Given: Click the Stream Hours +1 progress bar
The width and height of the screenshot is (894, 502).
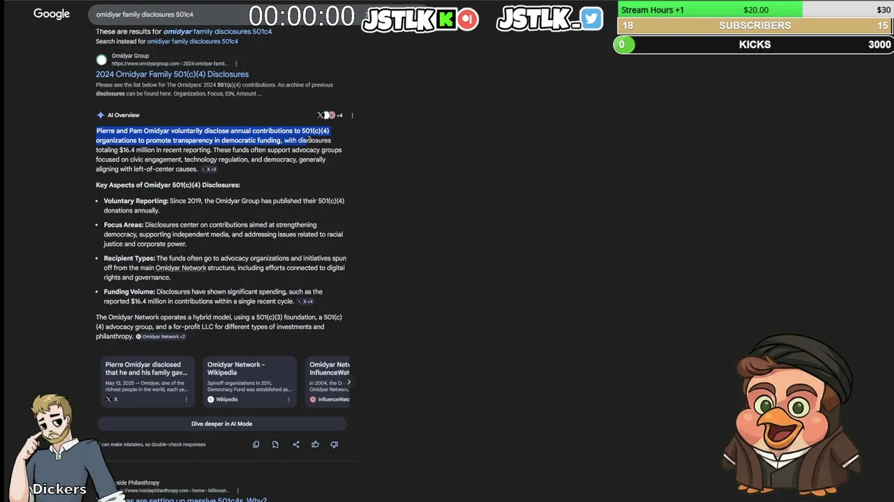Looking at the screenshot, I should 754,10.
